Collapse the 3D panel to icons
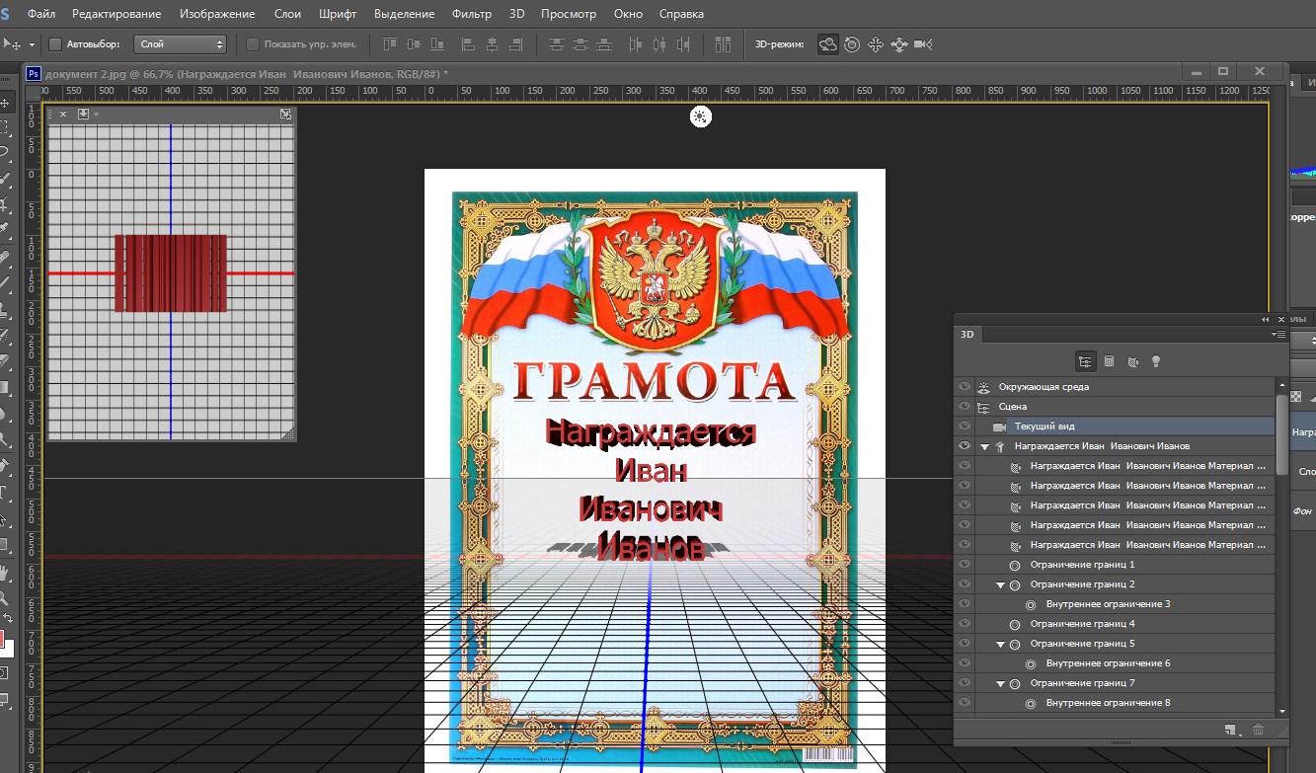This screenshot has height=773, width=1316. (x=1266, y=320)
